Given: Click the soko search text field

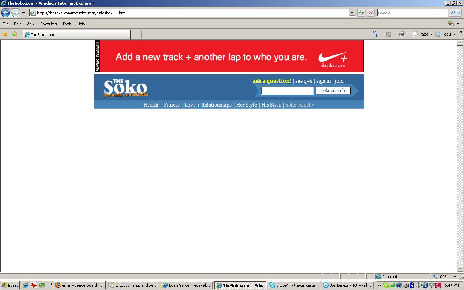Looking at the screenshot, I should 287,91.
